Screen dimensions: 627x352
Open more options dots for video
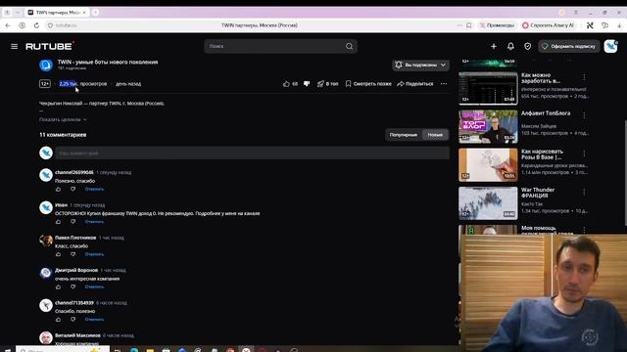click(444, 84)
